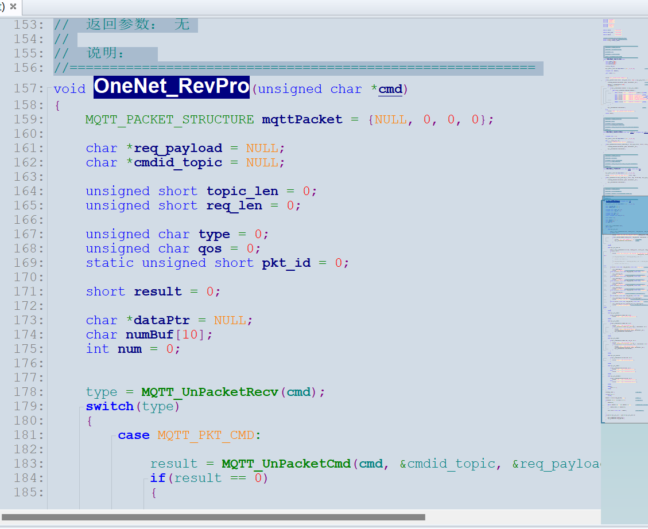Click the static keyword on line 169
Viewport: 648px width, 529px height.
pos(110,263)
